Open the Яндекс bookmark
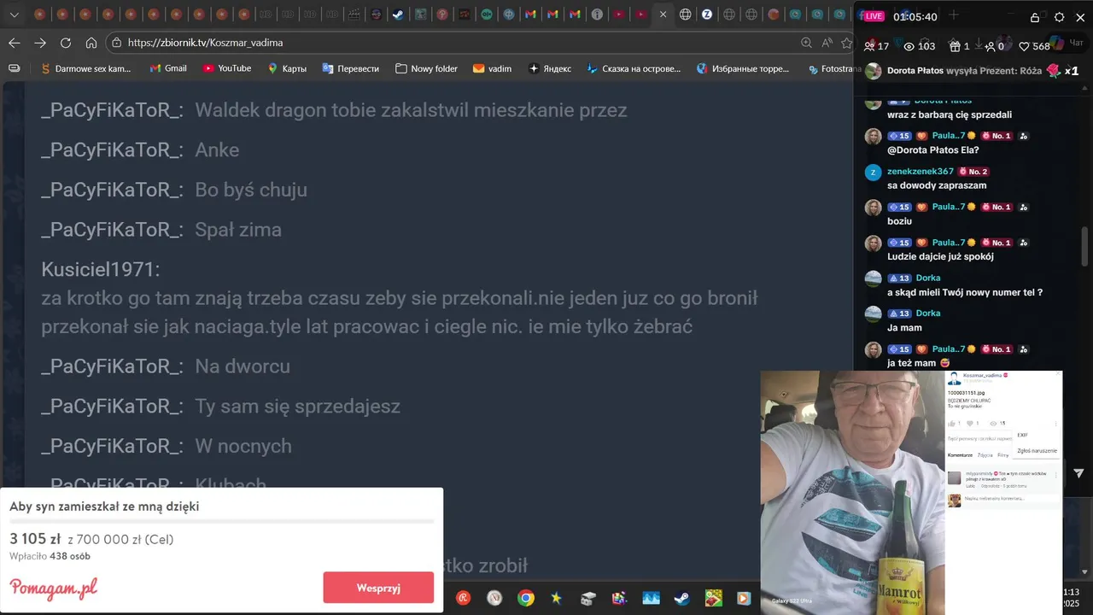 click(550, 68)
